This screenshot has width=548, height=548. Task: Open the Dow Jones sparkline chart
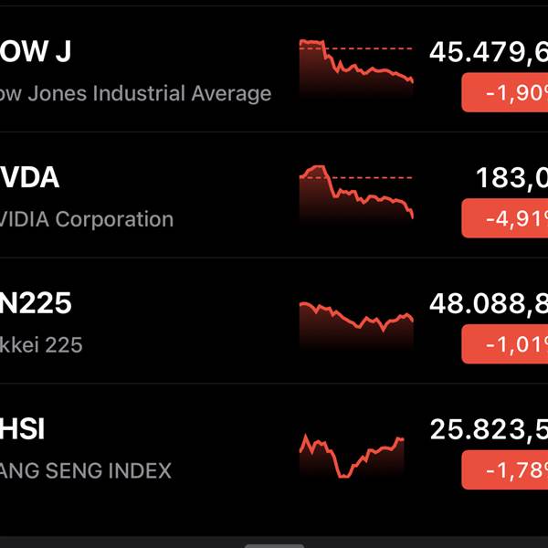click(x=356, y=68)
